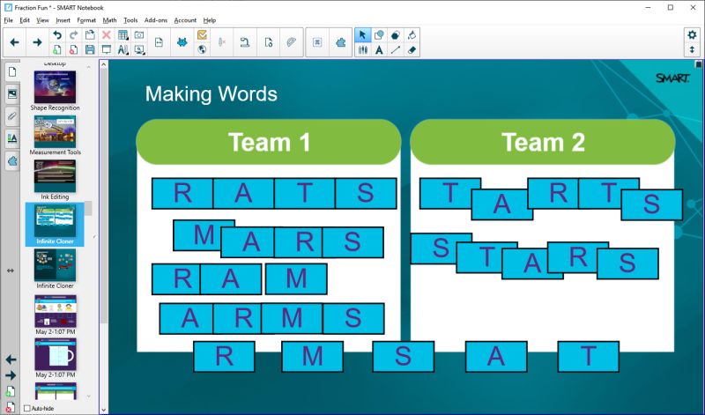Open Measurement Tools protractor icon
This screenshot has height=415, width=705.
coord(291,42)
